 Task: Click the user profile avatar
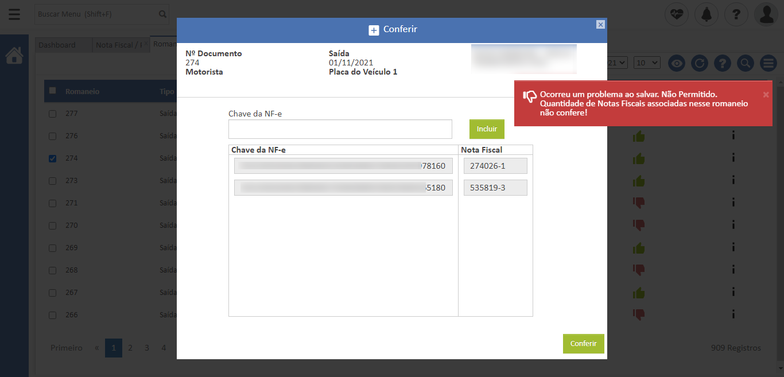pyautogui.click(x=767, y=14)
